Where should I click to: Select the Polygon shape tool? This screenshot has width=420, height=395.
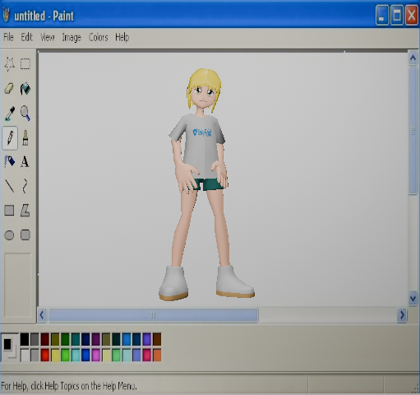click(25, 210)
